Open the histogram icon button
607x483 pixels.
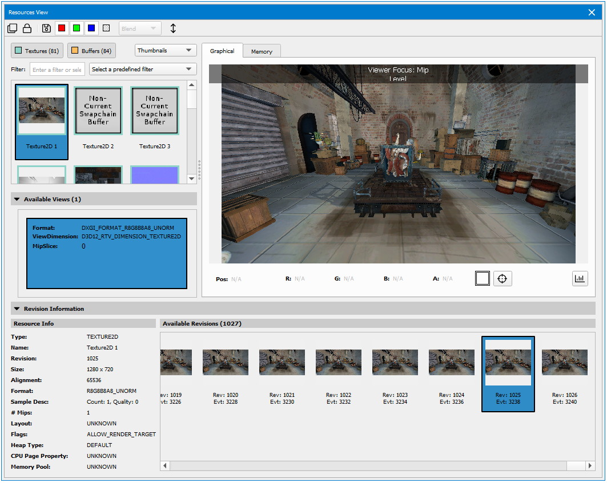point(580,278)
